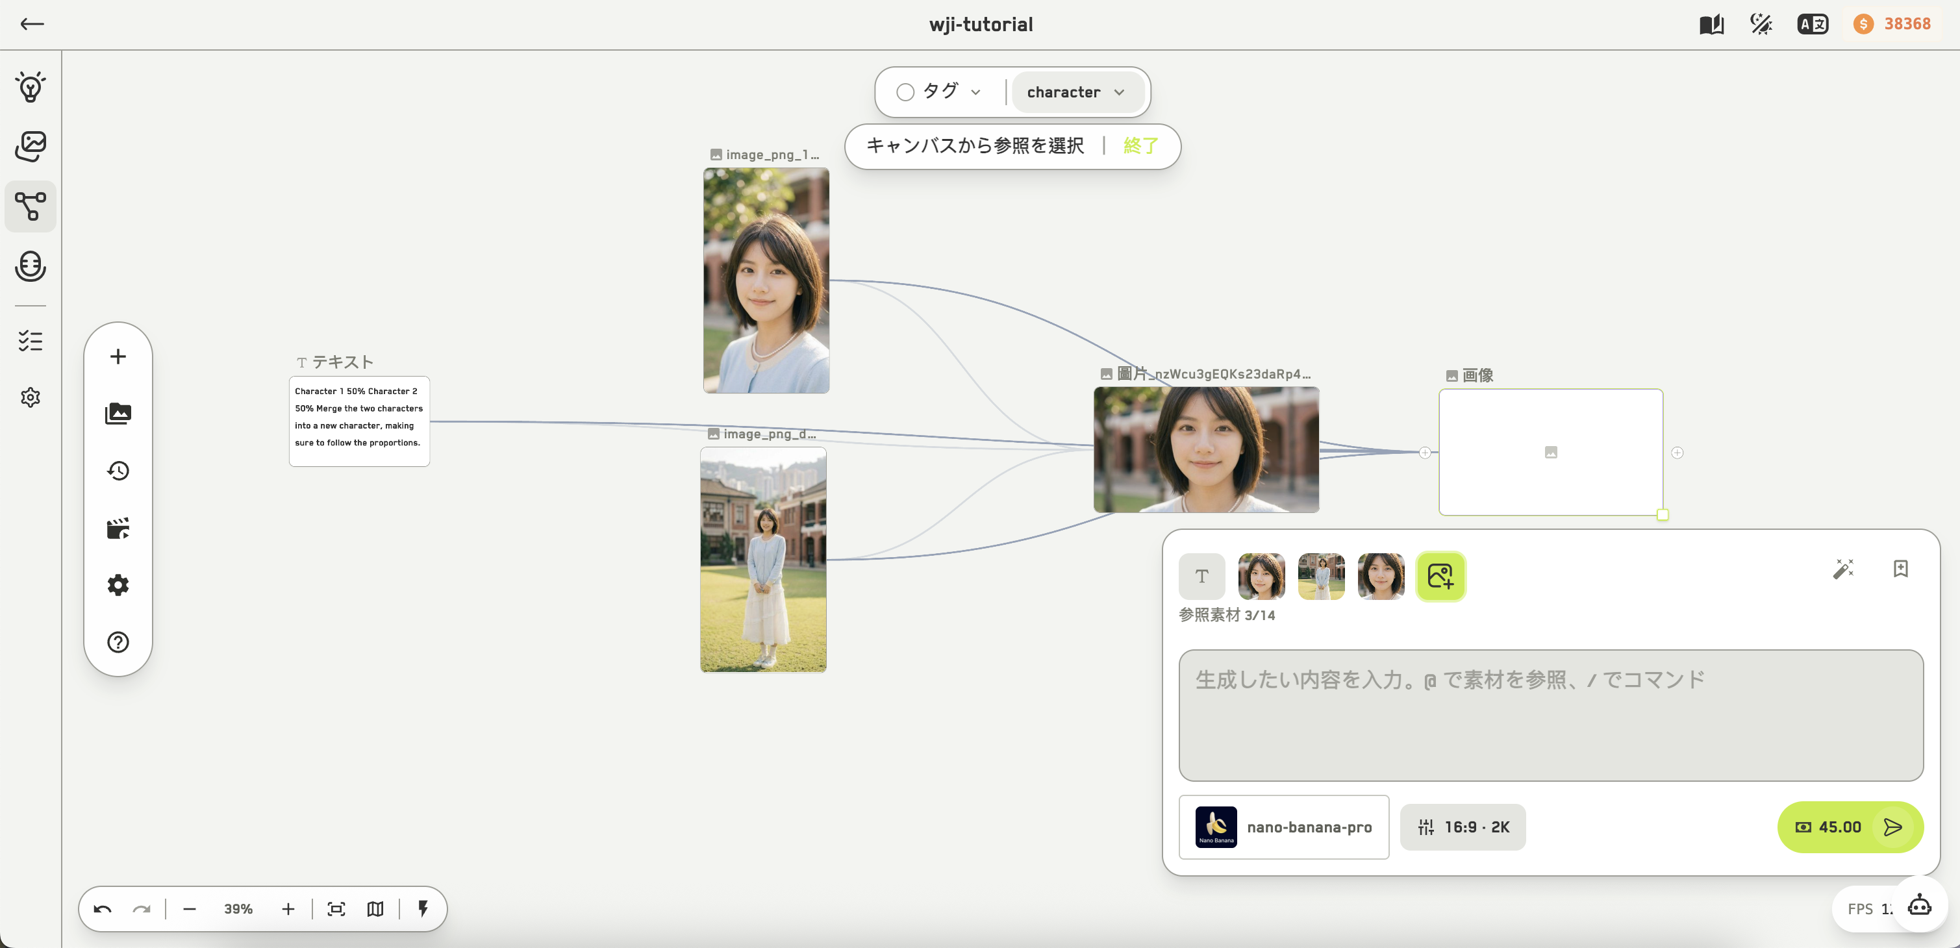The width and height of the screenshot is (1960, 948).
Task: Open the help question mark icon
Action: coord(118,642)
